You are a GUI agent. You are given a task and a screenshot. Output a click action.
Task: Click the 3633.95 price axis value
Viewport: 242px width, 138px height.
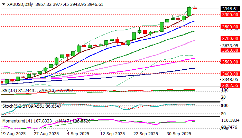click(230, 46)
